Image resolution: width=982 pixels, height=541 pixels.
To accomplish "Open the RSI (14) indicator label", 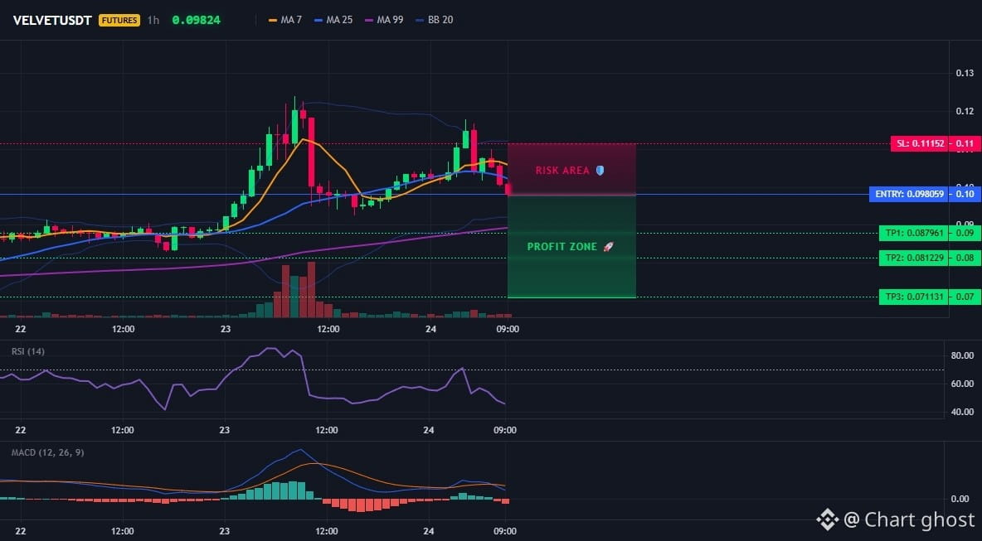I will point(28,351).
